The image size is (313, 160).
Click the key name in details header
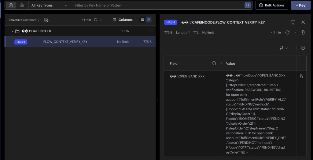click(223, 23)
